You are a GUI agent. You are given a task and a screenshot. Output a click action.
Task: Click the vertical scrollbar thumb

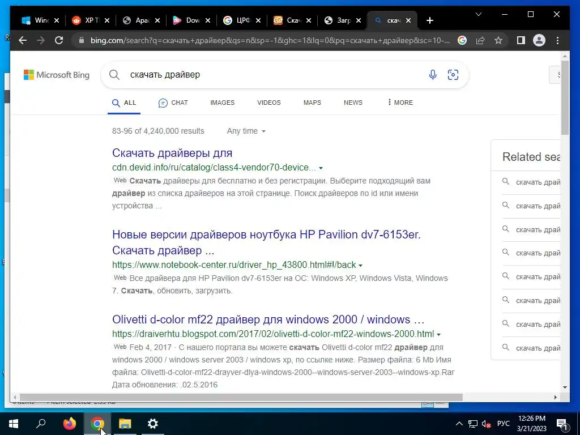coord(565,97)
